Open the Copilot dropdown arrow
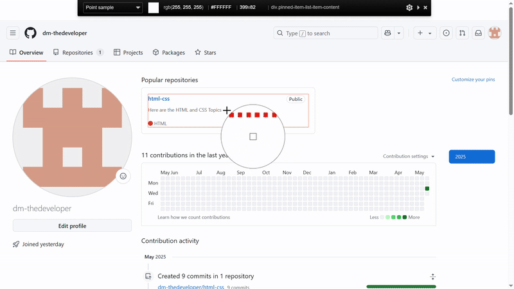This screenshot has width=514, height=289. point(399,33)
